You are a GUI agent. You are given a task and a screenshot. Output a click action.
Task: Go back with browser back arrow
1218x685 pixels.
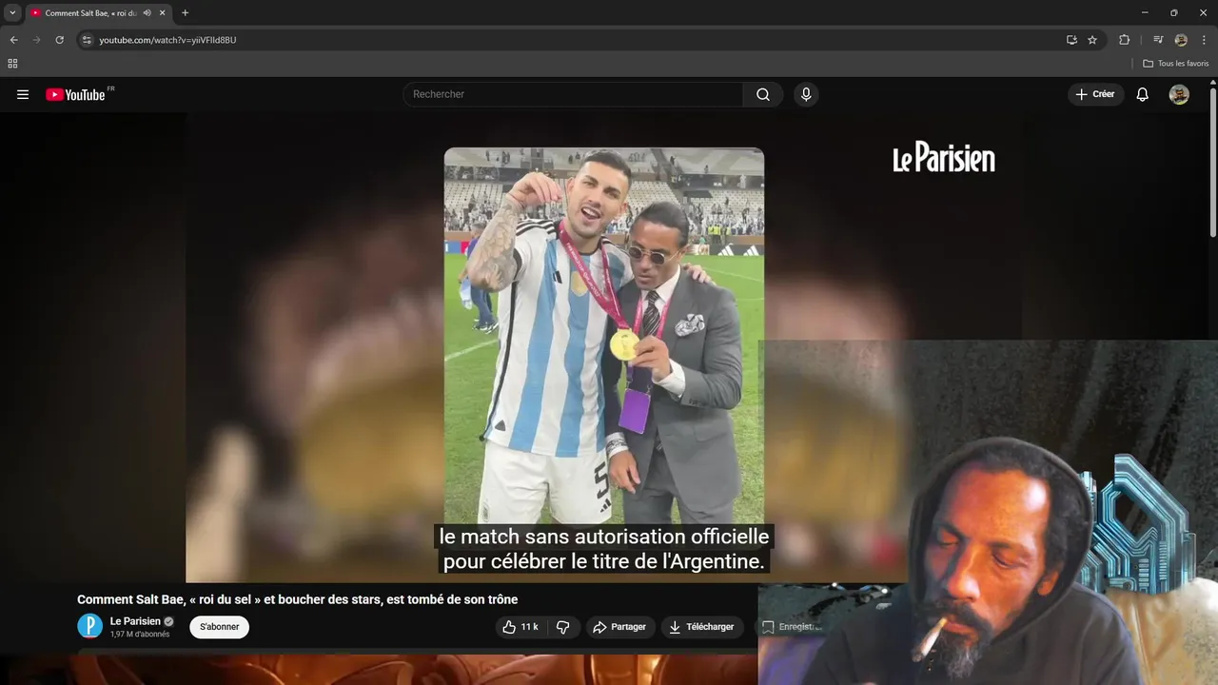[14, 40]
